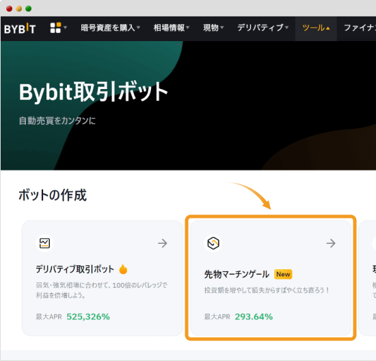Expand the デリバティブ menu

point(263,28)
